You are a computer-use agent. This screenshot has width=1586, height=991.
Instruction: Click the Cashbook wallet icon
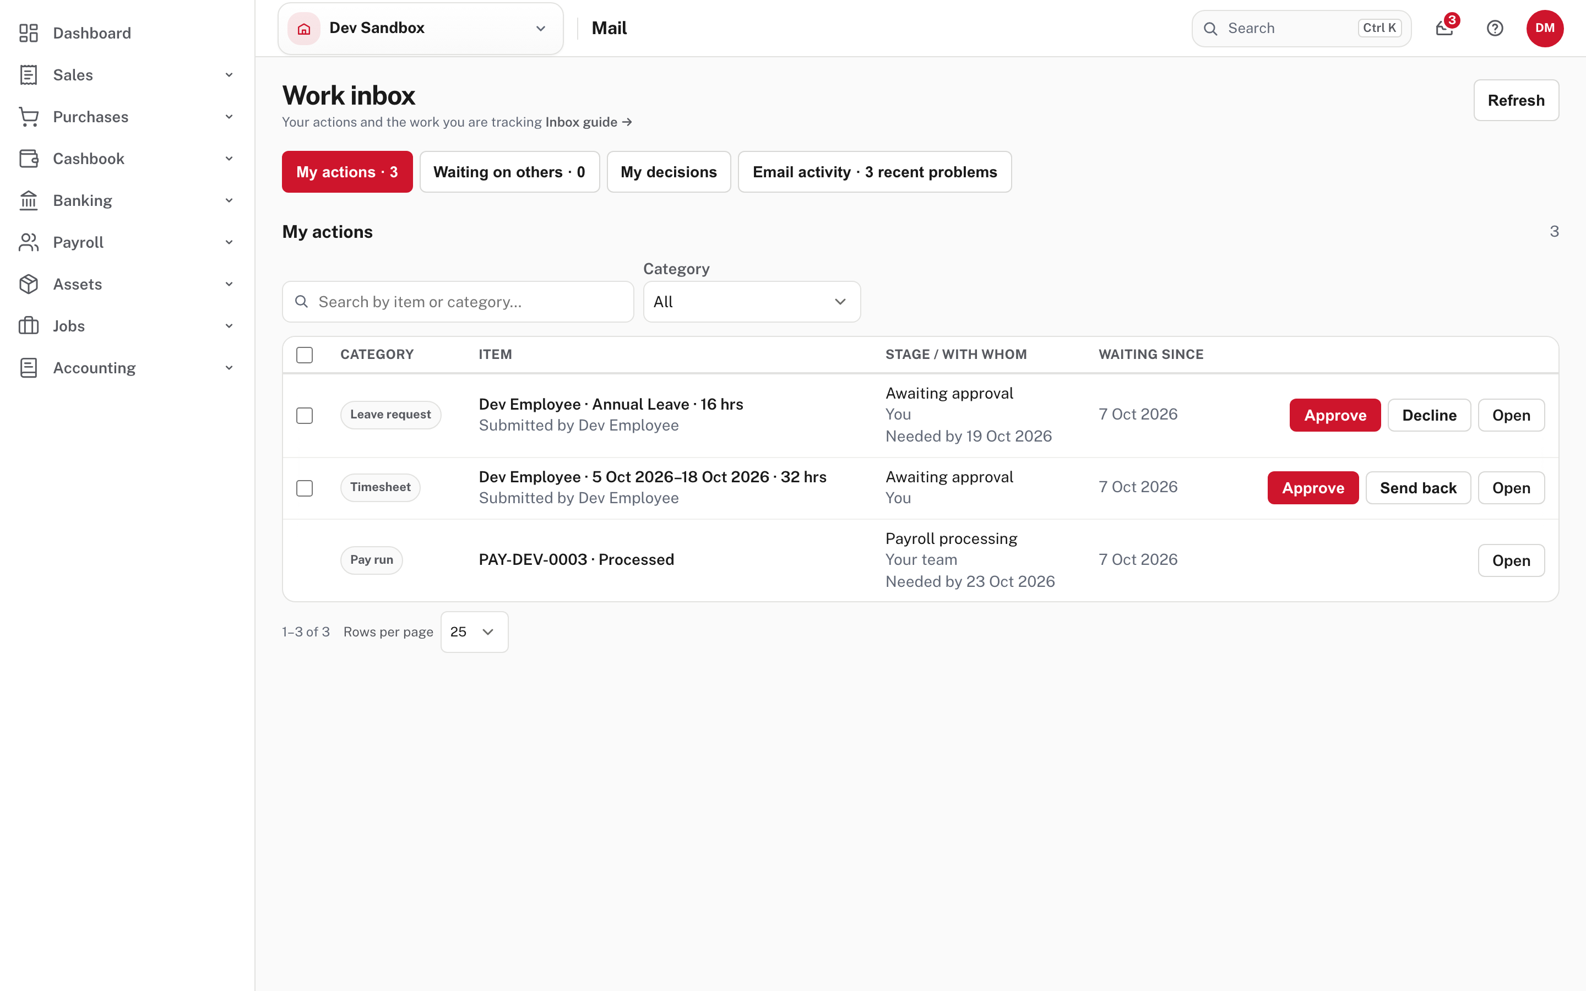(28, 159)
